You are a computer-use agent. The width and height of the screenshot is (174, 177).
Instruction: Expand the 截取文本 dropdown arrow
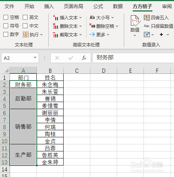point(80,35)
